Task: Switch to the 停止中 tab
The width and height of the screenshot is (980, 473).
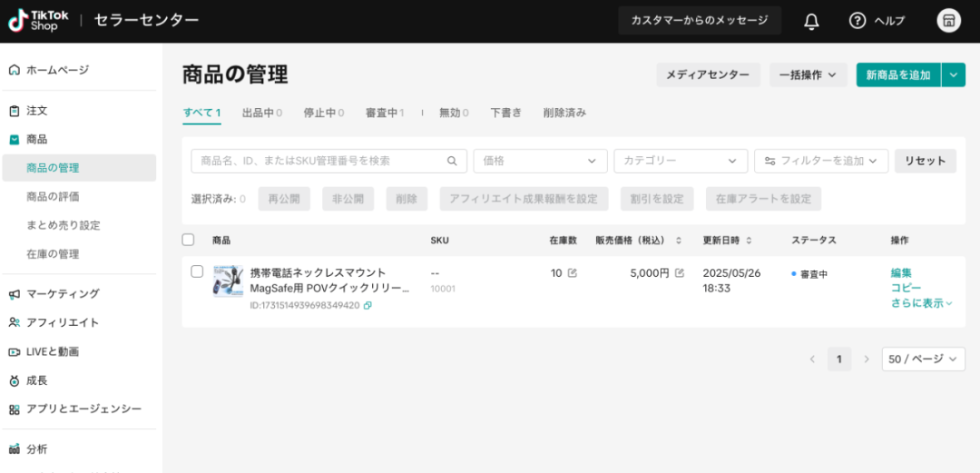Action: point(324,113)
